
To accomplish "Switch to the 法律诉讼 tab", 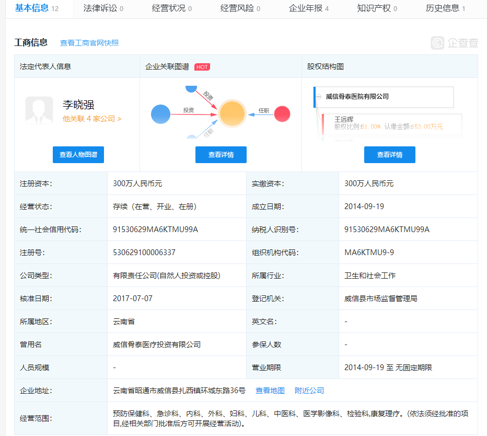I will [103, 8].
